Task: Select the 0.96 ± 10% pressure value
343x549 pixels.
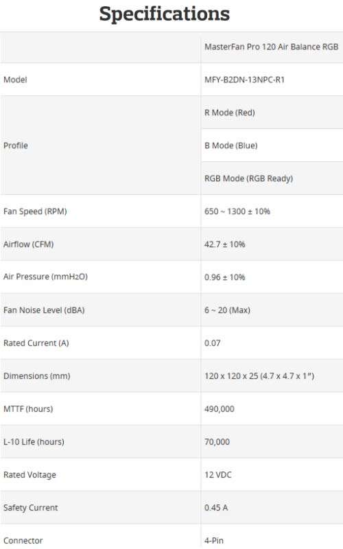Action: click(225, 277)
